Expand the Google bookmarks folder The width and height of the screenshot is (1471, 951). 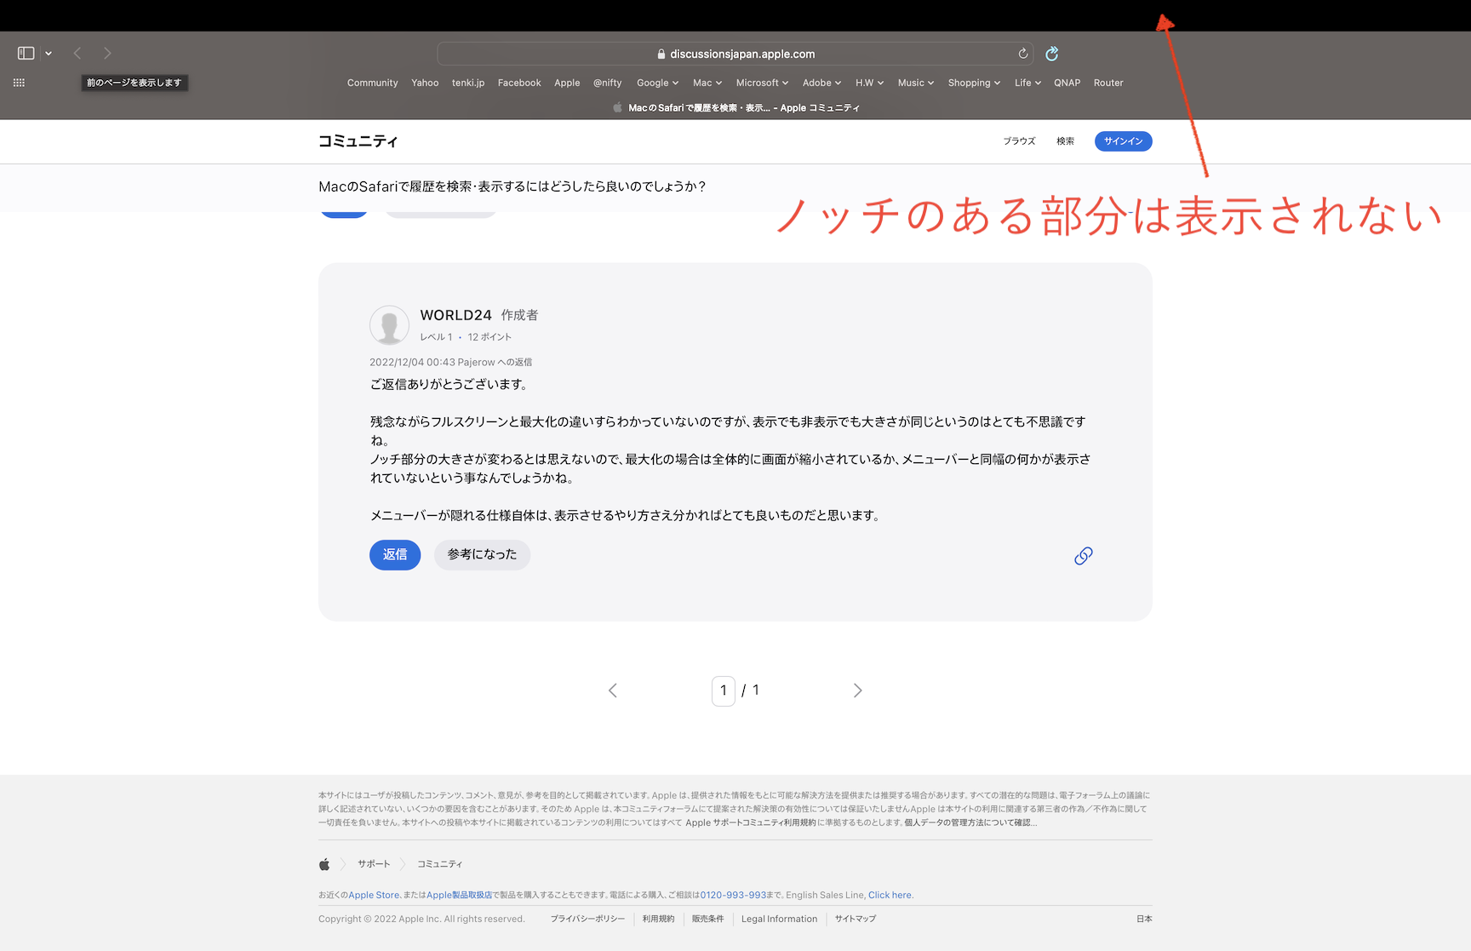click(x=657, y=83)
